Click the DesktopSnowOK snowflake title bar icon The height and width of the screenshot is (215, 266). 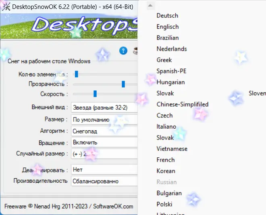coord(6,6)
